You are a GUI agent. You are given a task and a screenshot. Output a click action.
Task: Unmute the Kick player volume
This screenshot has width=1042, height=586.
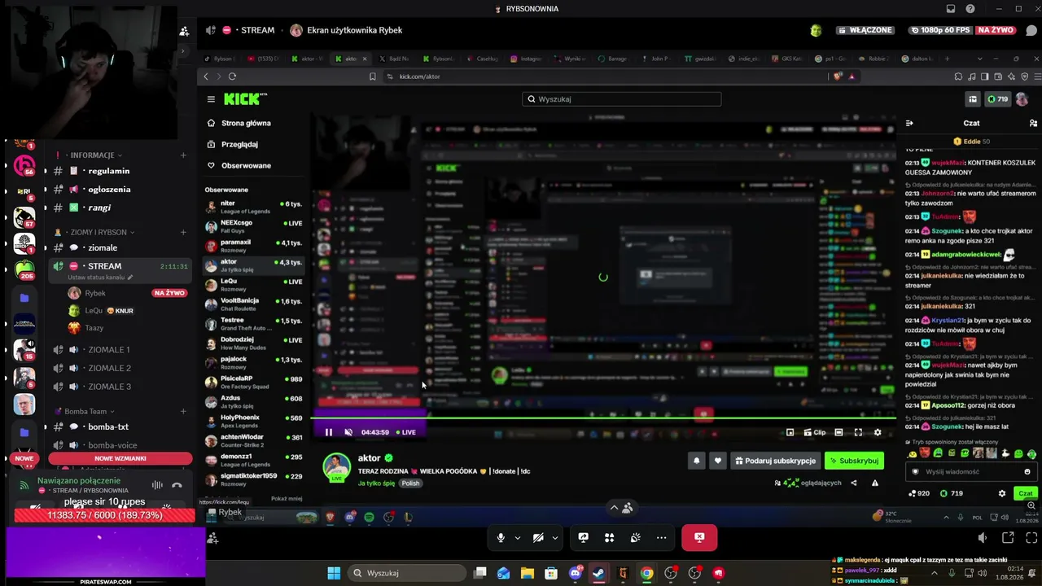point(348,432)
